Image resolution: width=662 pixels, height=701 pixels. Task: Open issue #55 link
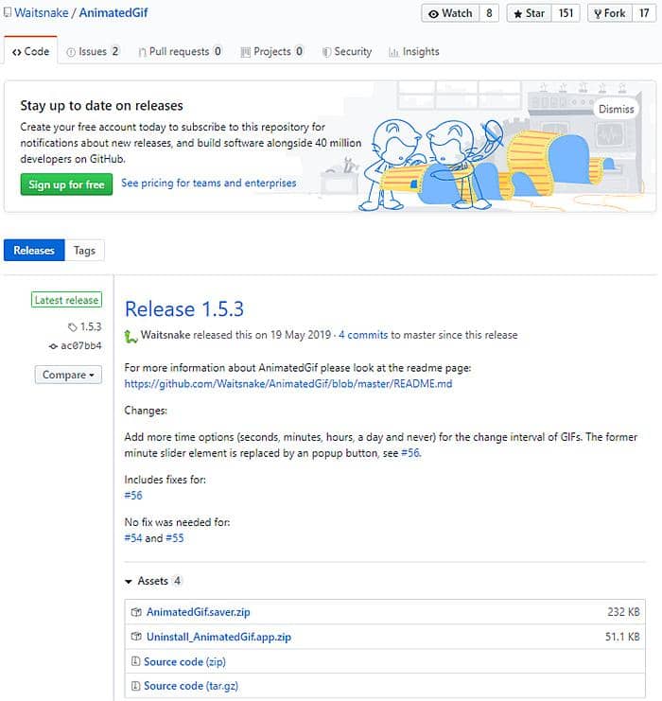tap(175, 538)
